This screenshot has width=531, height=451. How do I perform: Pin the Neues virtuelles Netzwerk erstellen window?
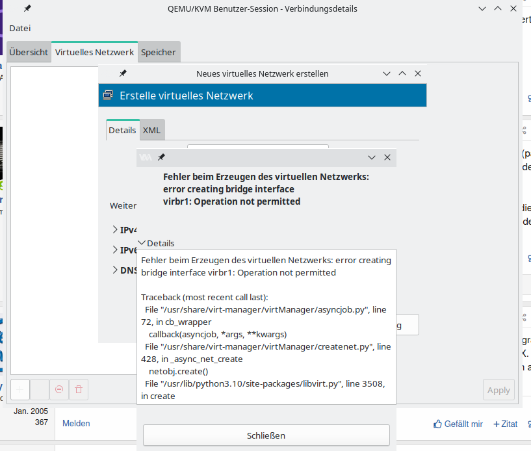(123, 73)
